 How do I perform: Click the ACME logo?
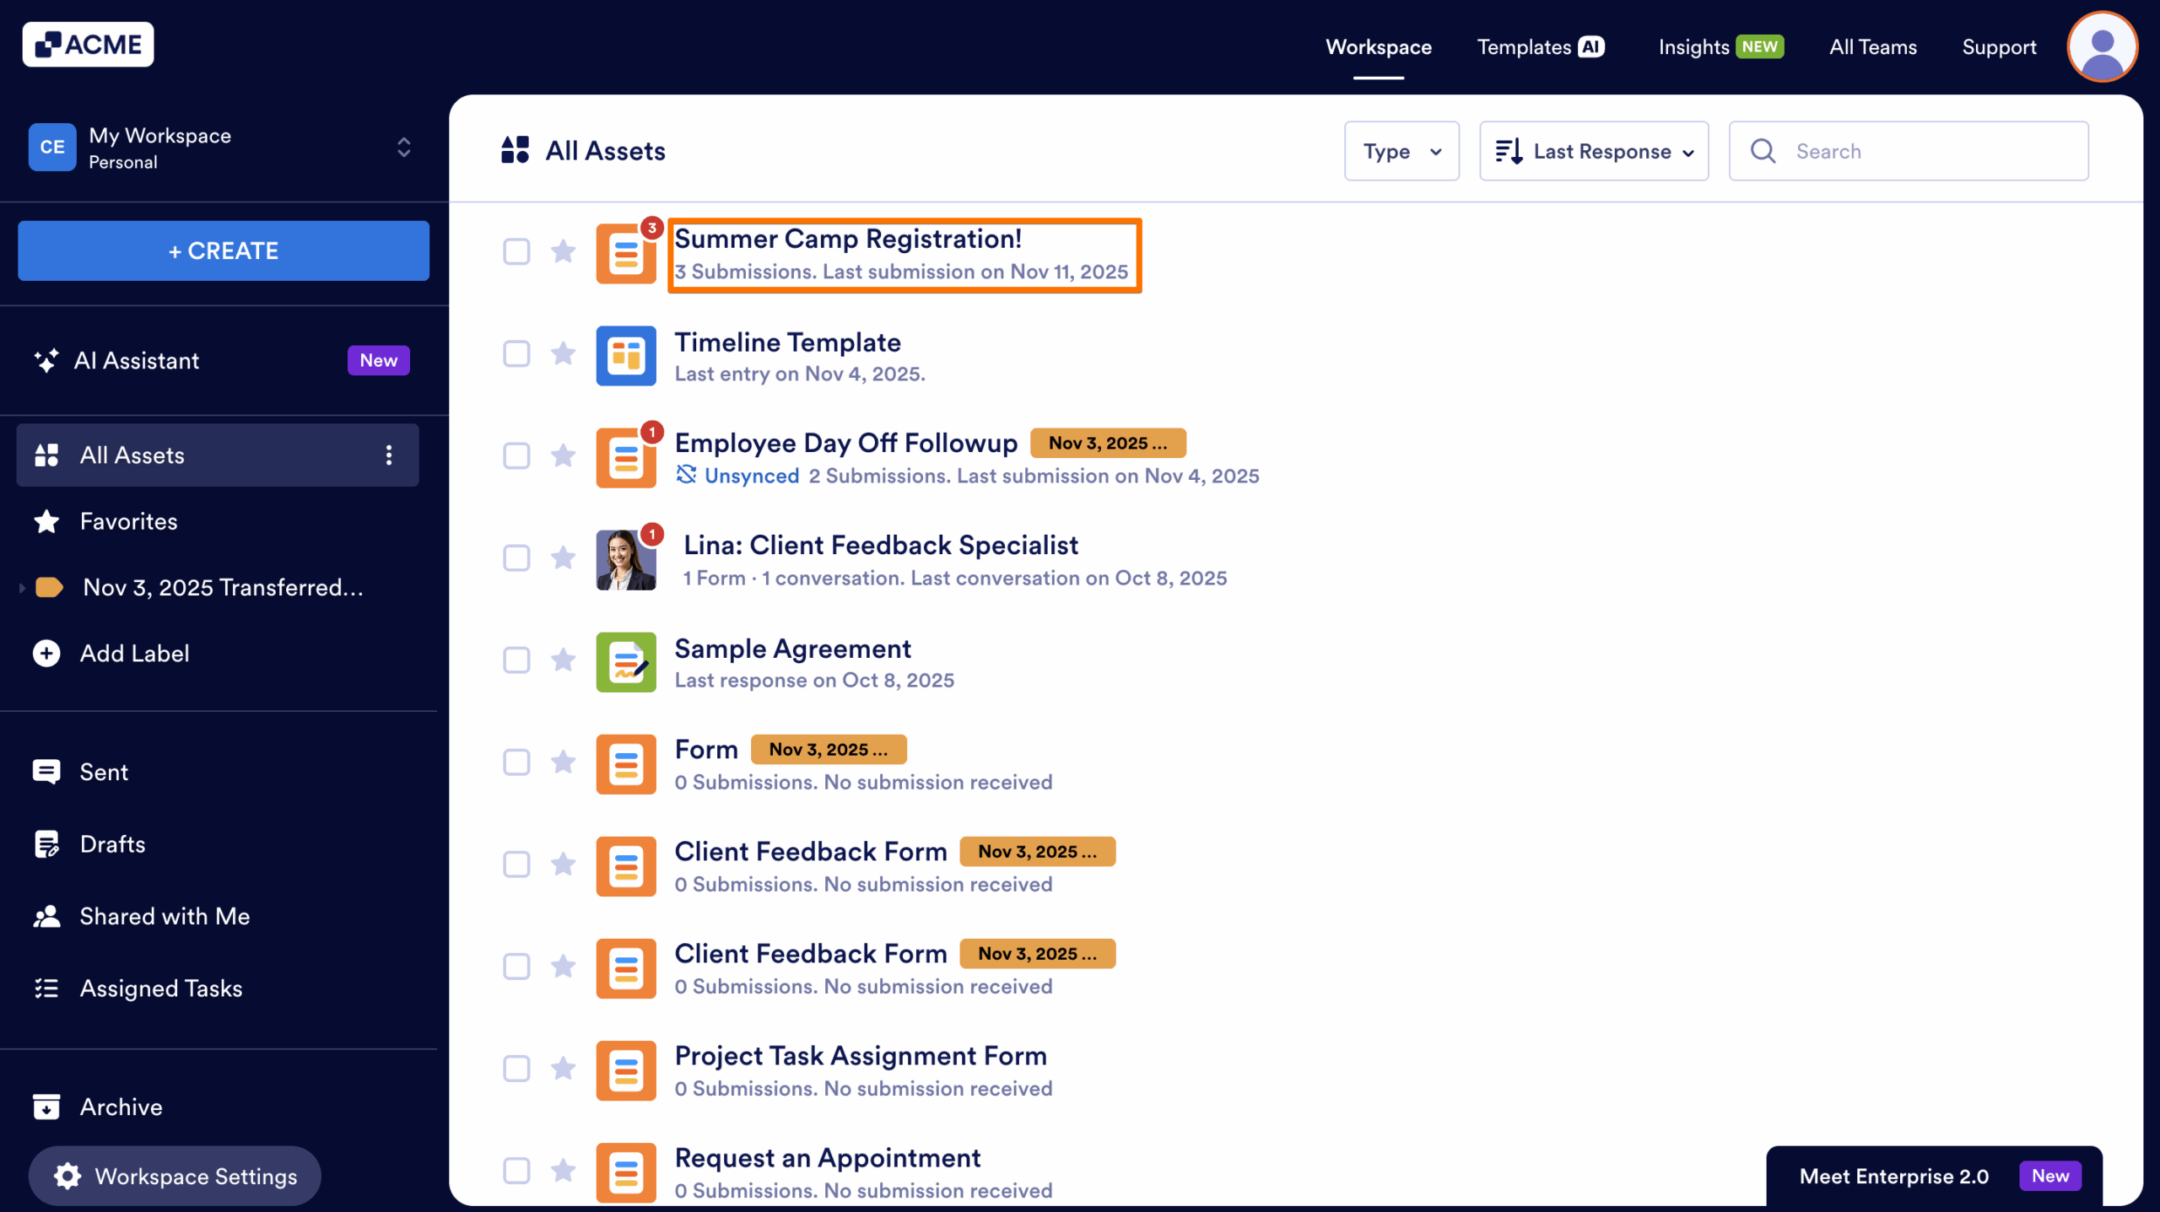(x=88, y=44)
